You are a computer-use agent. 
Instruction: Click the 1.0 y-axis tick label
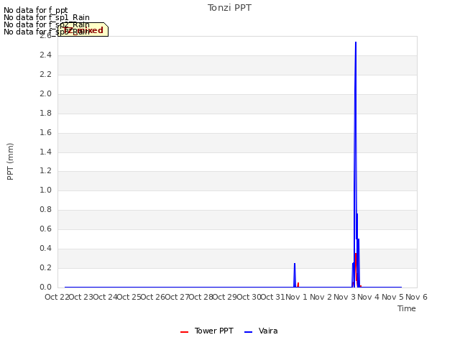[45, 190]
